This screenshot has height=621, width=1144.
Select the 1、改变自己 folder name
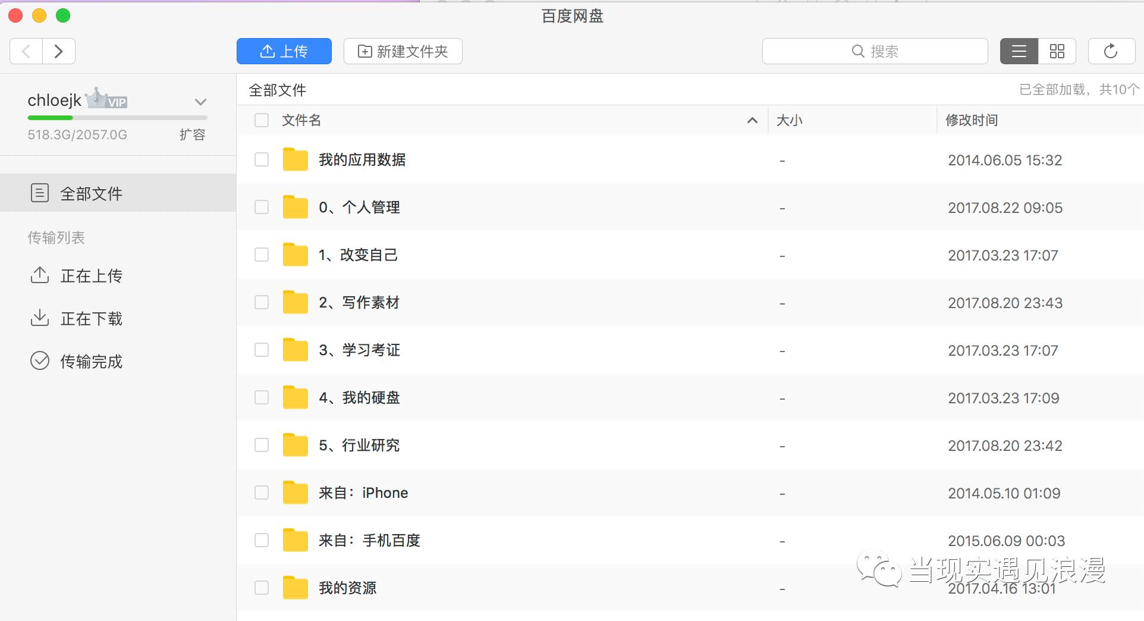coord(358,255)
